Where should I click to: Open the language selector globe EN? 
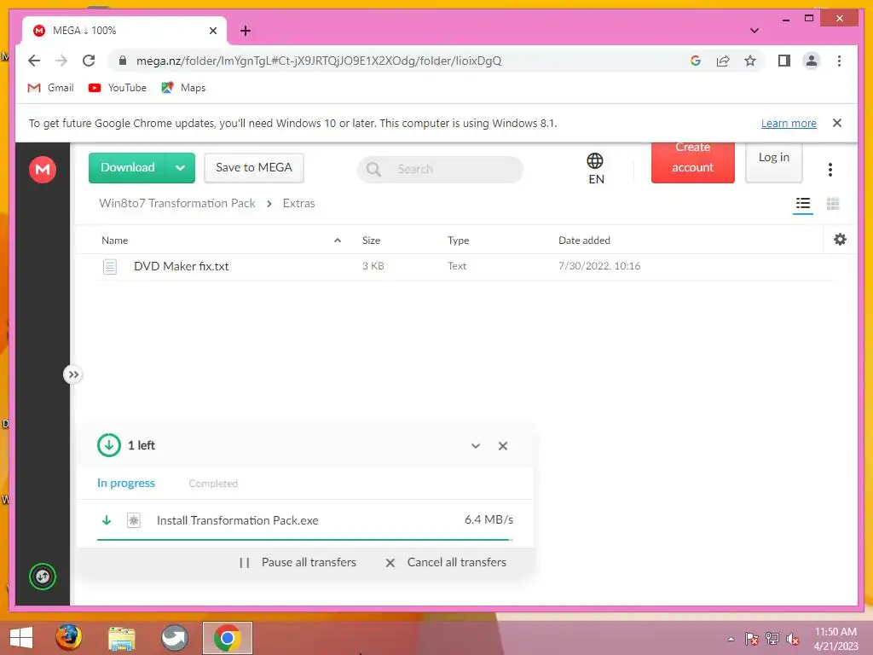(595, 169)
